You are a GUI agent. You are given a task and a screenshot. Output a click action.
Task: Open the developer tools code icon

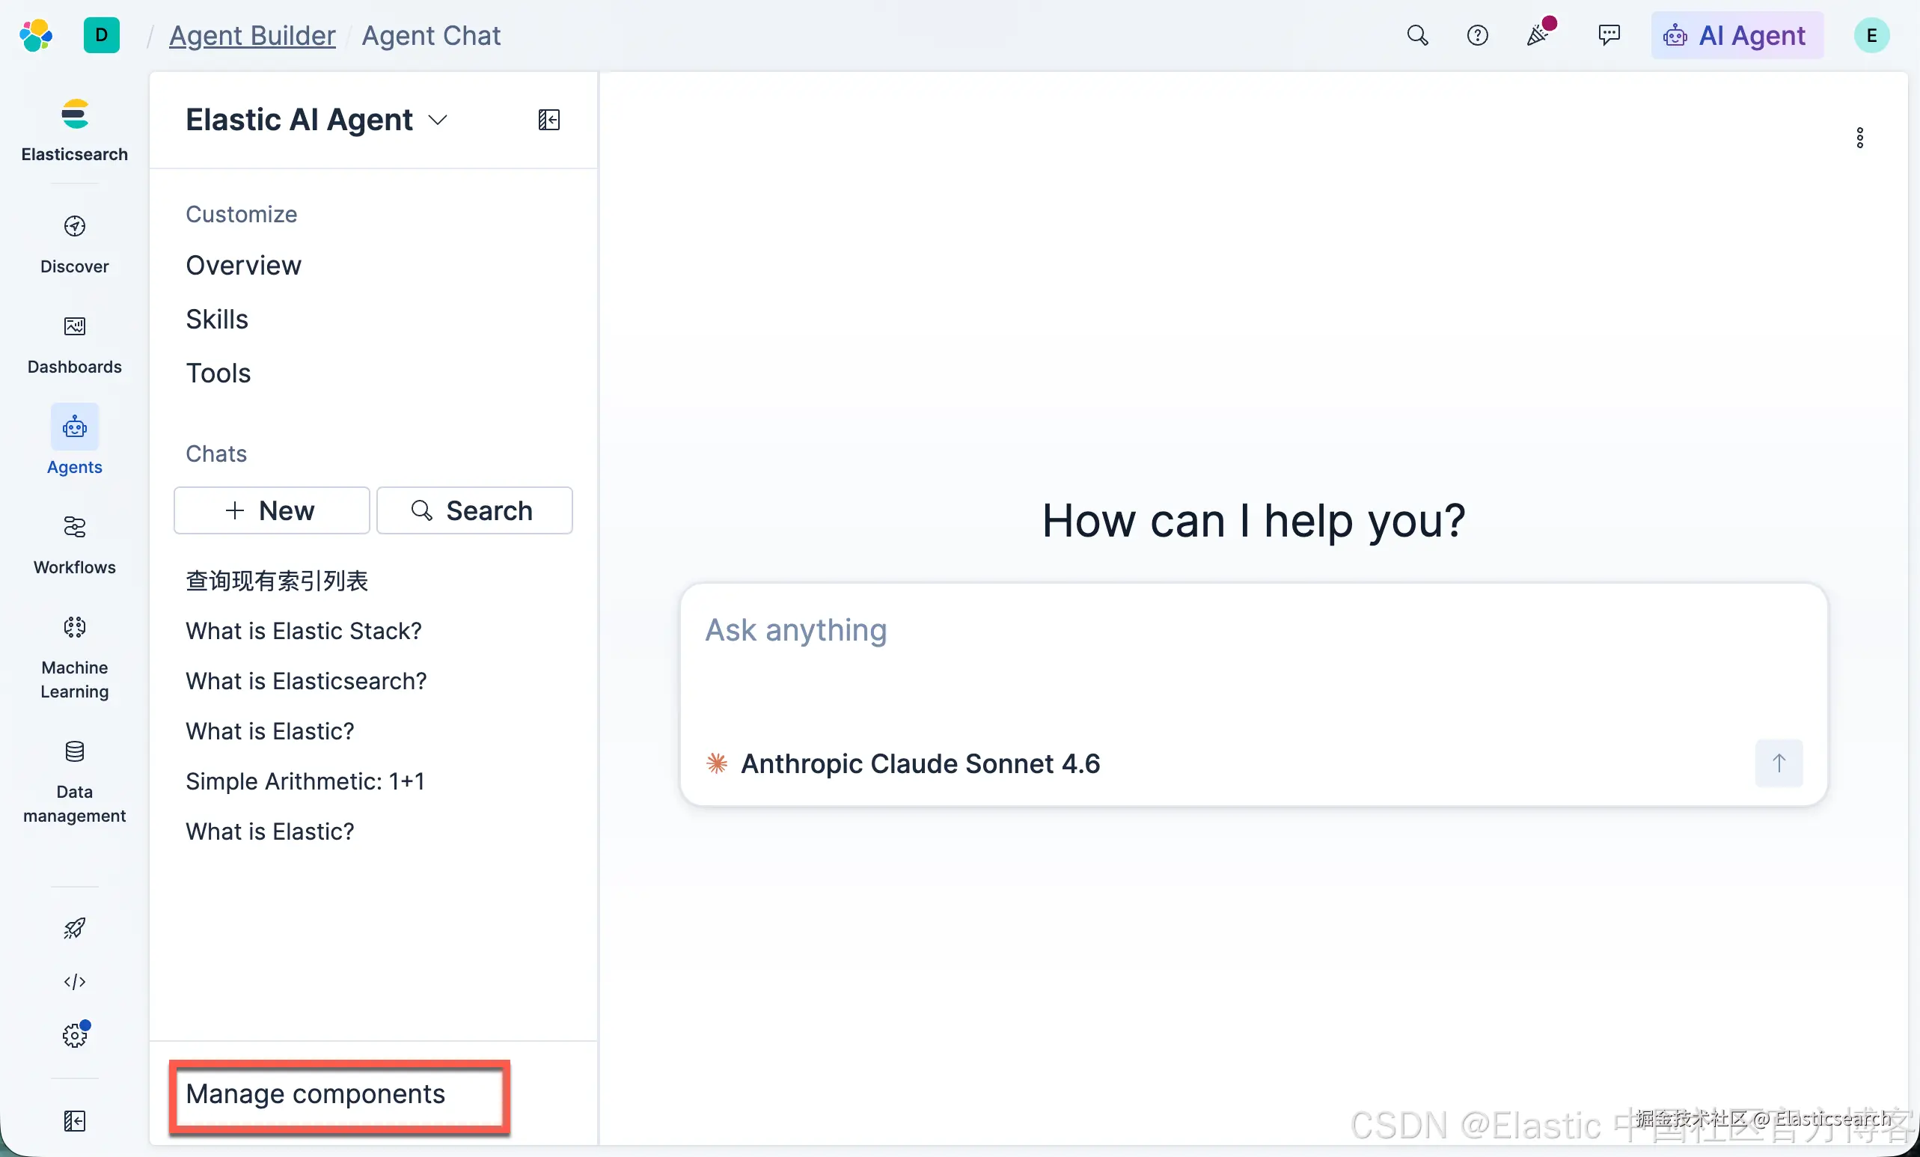(x=75, y=982)
